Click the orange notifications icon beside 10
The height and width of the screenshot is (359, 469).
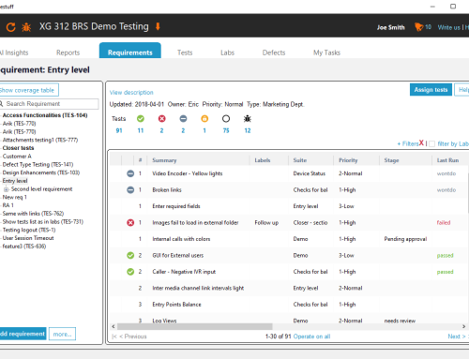418,27
